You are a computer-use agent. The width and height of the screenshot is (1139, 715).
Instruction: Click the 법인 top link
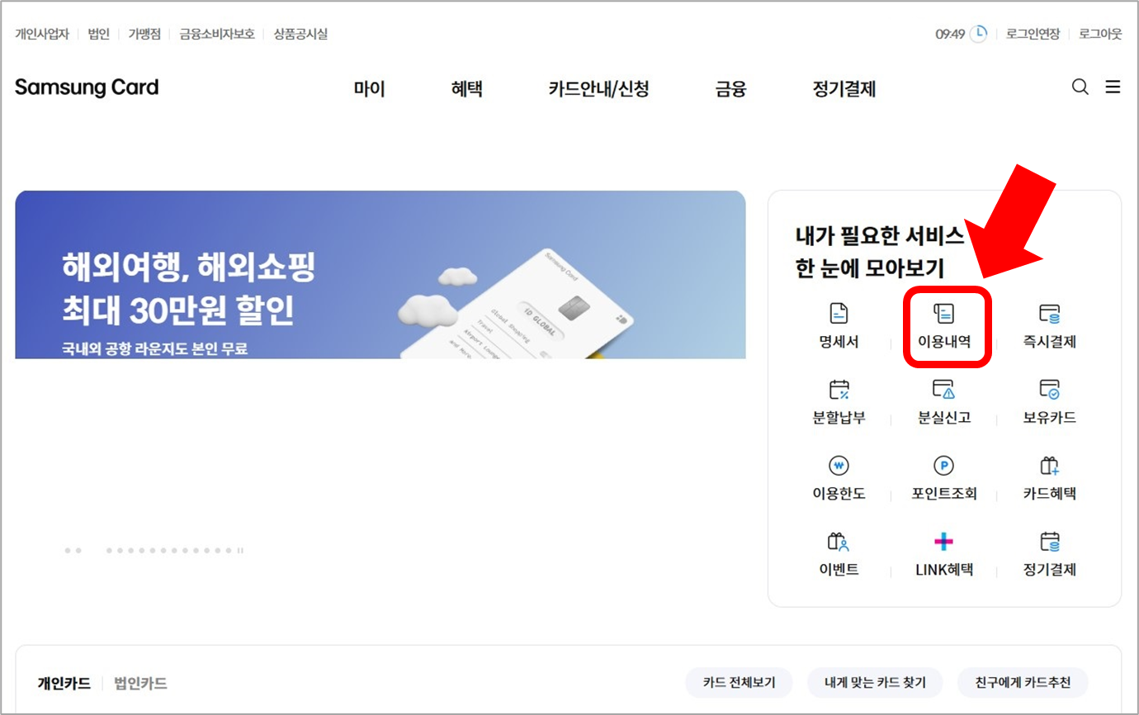98,34
